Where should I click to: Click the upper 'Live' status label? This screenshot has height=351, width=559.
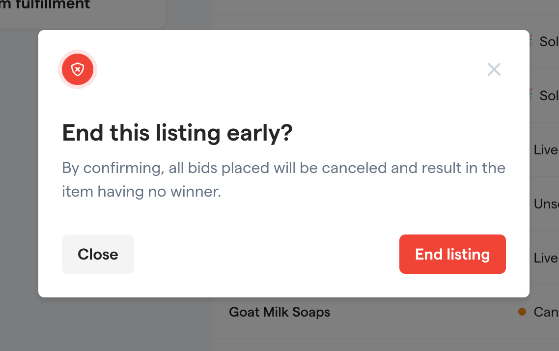546,150
